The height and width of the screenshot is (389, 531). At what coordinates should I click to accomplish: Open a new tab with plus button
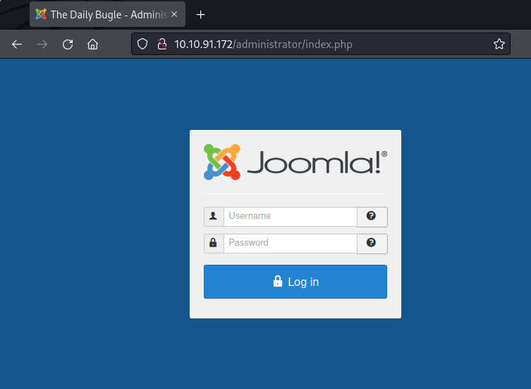click(200, 15)
